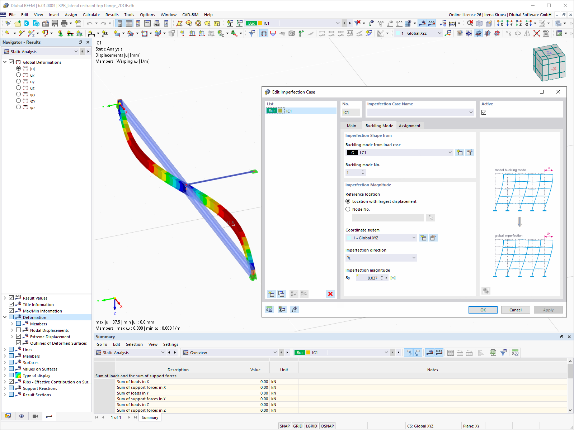Open Summary panel Settings menu
Screen dimensions: 574x430
tap(170, 344)
